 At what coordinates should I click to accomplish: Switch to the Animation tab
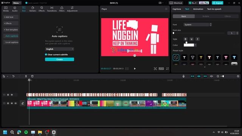click(x=198, y=9)
